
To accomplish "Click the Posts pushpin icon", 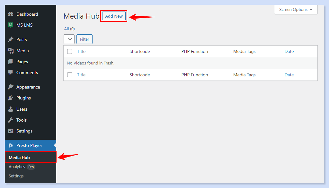I will [x=11, y=39].
